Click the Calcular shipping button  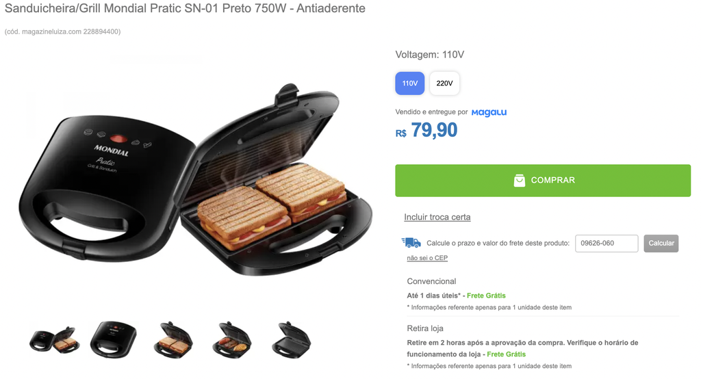(x=661, y=243)
